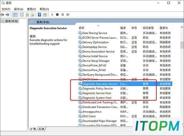Click the WAP... description of dmwappushsvc
Screen dimensions: 184x136
pos(124,112)
